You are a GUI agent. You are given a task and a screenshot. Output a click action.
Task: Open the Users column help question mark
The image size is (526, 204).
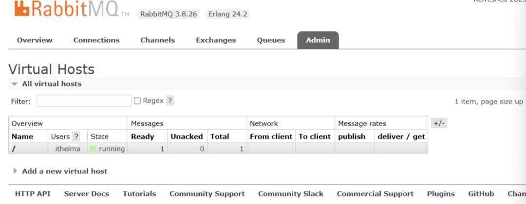(x=76, y=136)
